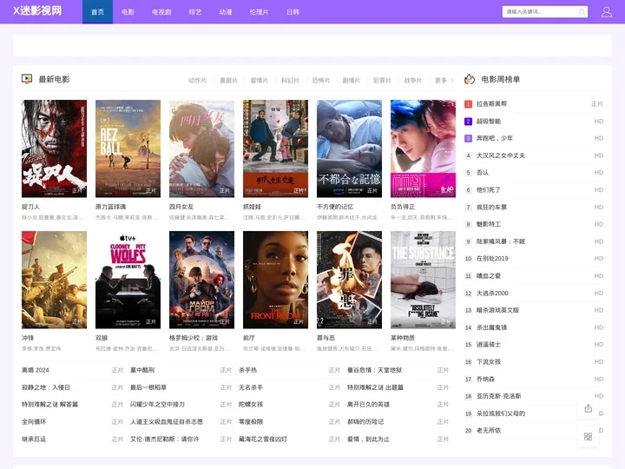Image resolution: width=625 pixels, height=469 pixels.
Task: Open ranked number one 拉各斯黑帮
Action: [491, 103]
